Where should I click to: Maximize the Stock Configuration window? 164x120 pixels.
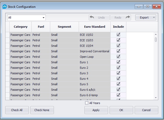(x=148, y=7)
